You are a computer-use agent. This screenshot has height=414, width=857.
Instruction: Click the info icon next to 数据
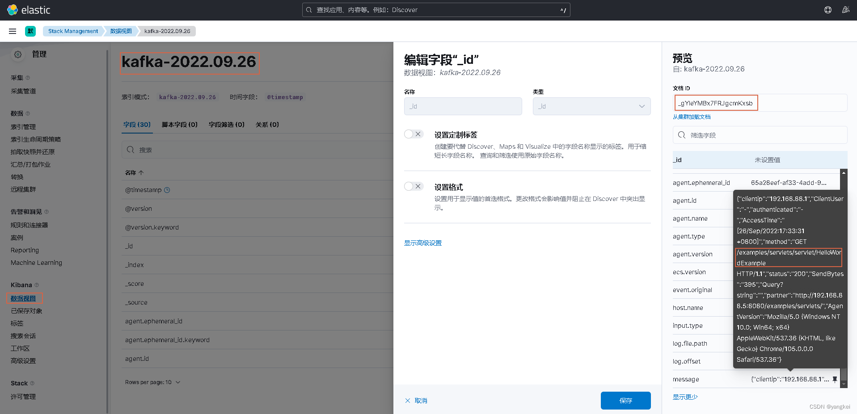pos(28,113)
